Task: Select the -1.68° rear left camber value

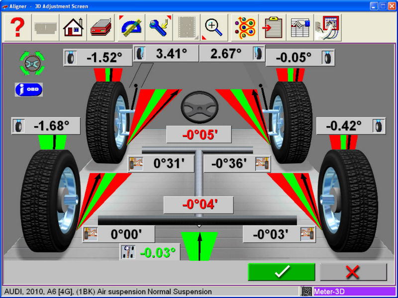Action: pyautogui.click(x=52, y=126)
